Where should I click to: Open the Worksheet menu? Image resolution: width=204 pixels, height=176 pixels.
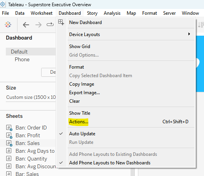(42, 13)
